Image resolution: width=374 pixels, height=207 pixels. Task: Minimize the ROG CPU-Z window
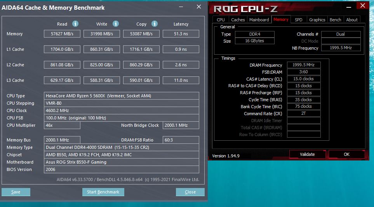[349, 7]
